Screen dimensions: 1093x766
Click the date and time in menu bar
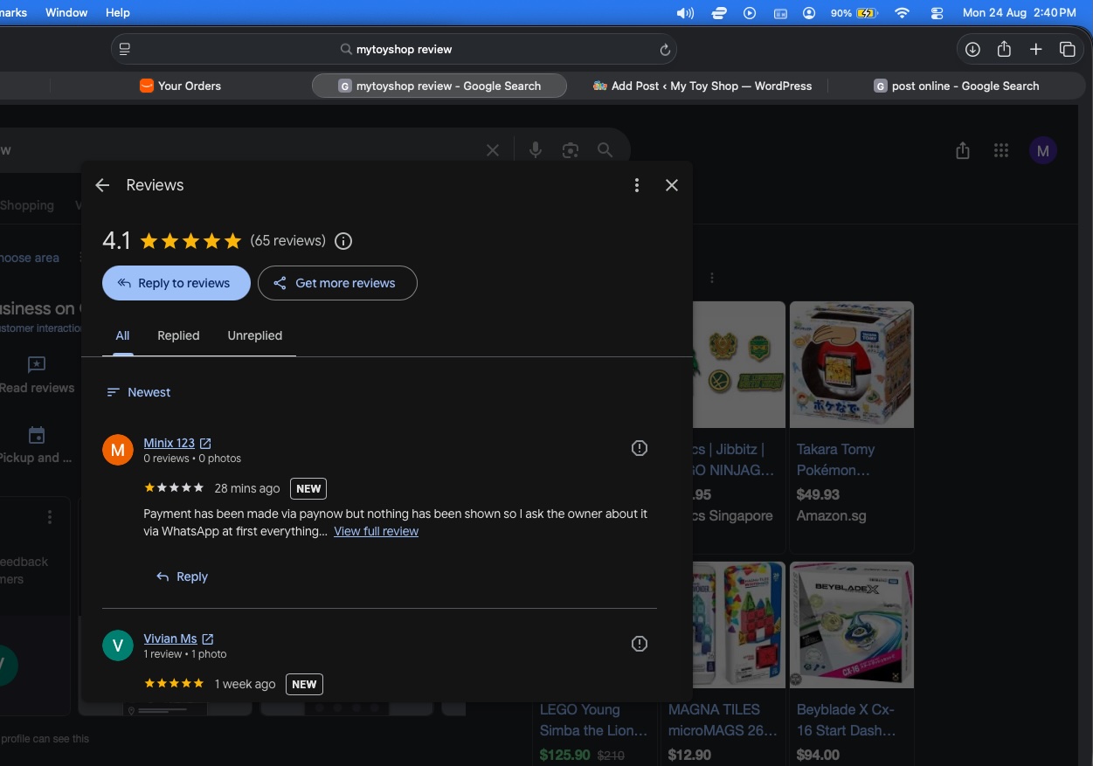pos(1019,13)
